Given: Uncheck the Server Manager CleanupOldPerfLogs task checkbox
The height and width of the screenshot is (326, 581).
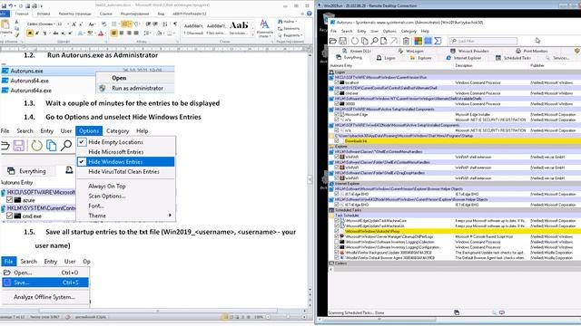Looking at the screenshot, I should (x=337, y=236).
